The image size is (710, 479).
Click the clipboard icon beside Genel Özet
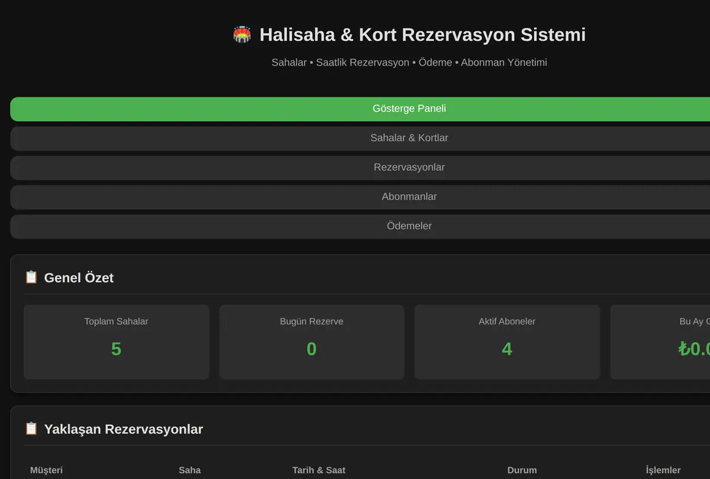31,277
